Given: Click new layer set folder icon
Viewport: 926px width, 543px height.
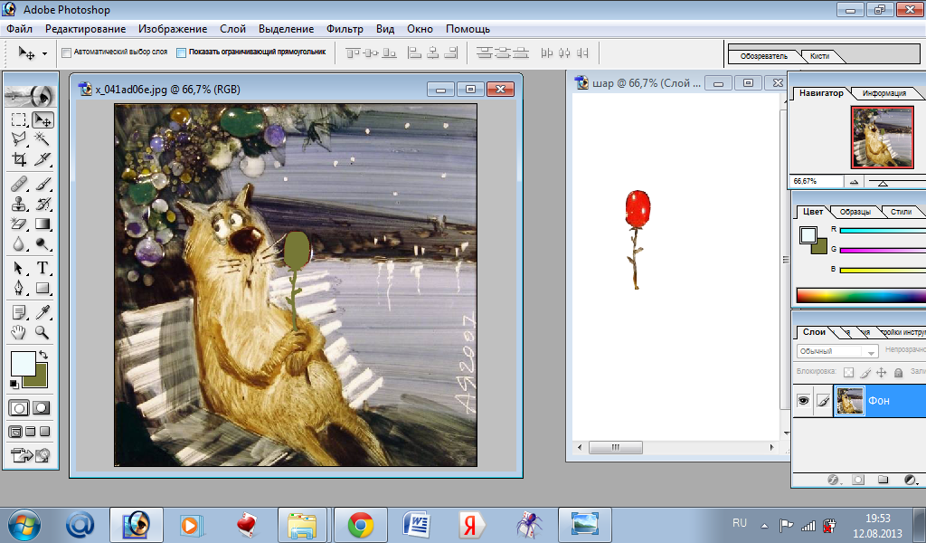Looking at the screenshot, I should (x=883, y=480).
